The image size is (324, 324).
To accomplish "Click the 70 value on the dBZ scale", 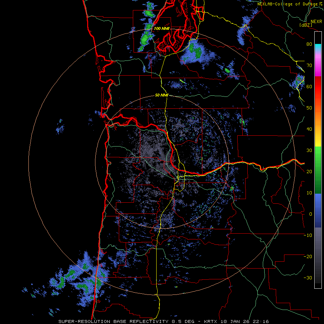I will click(309, 66).
